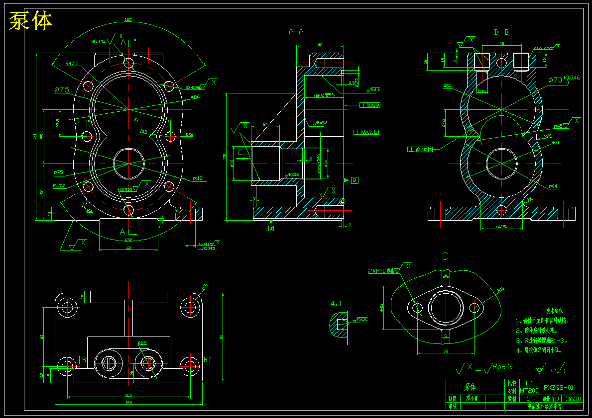Screen dimensions: 592x418
Task: Click the 1:1 scale value cell
Action: point(529,383)
